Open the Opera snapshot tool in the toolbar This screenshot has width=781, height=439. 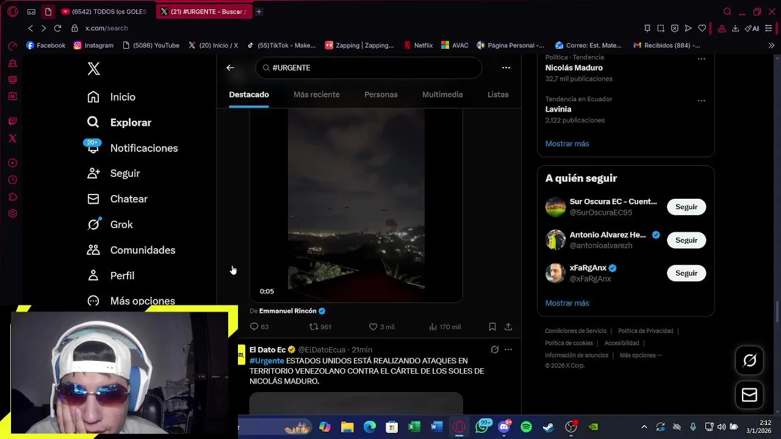[661, 28]
